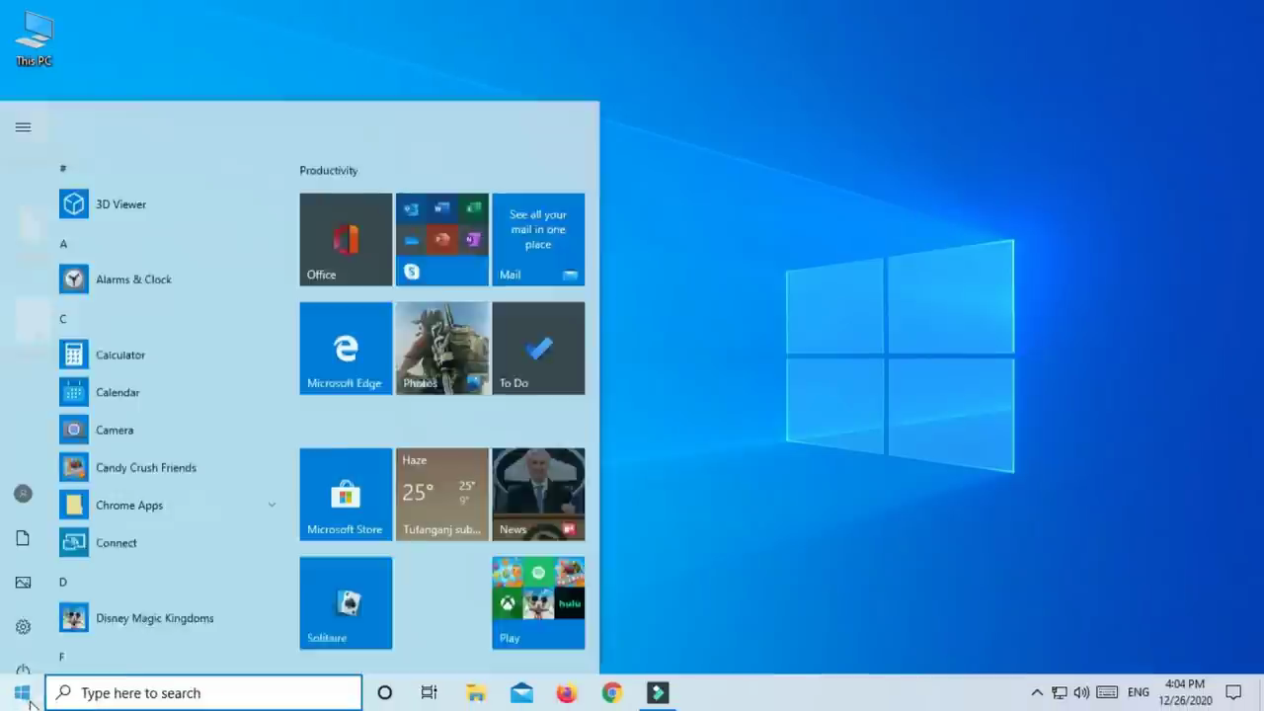The image size is (1264, 711).
Task: Open the Office apps group tile with Skype
Action: [442, 239]
